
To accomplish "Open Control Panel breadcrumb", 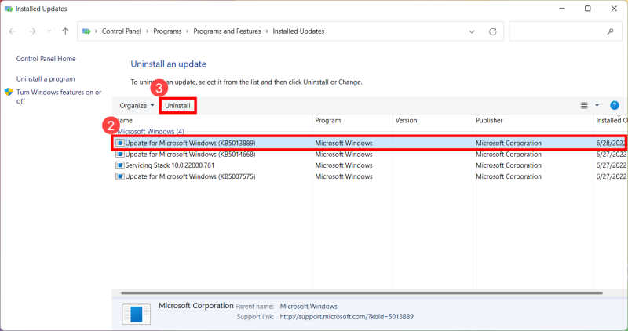I will coord(122,31).
